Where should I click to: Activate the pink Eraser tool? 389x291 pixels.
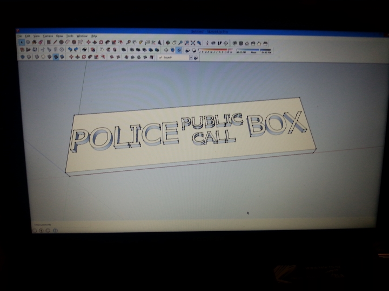(x=41, y=43)
